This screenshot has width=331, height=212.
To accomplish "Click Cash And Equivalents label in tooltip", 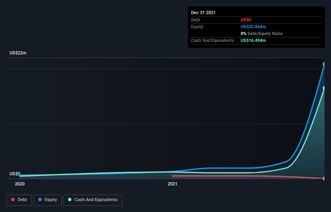I will point(212,40).
